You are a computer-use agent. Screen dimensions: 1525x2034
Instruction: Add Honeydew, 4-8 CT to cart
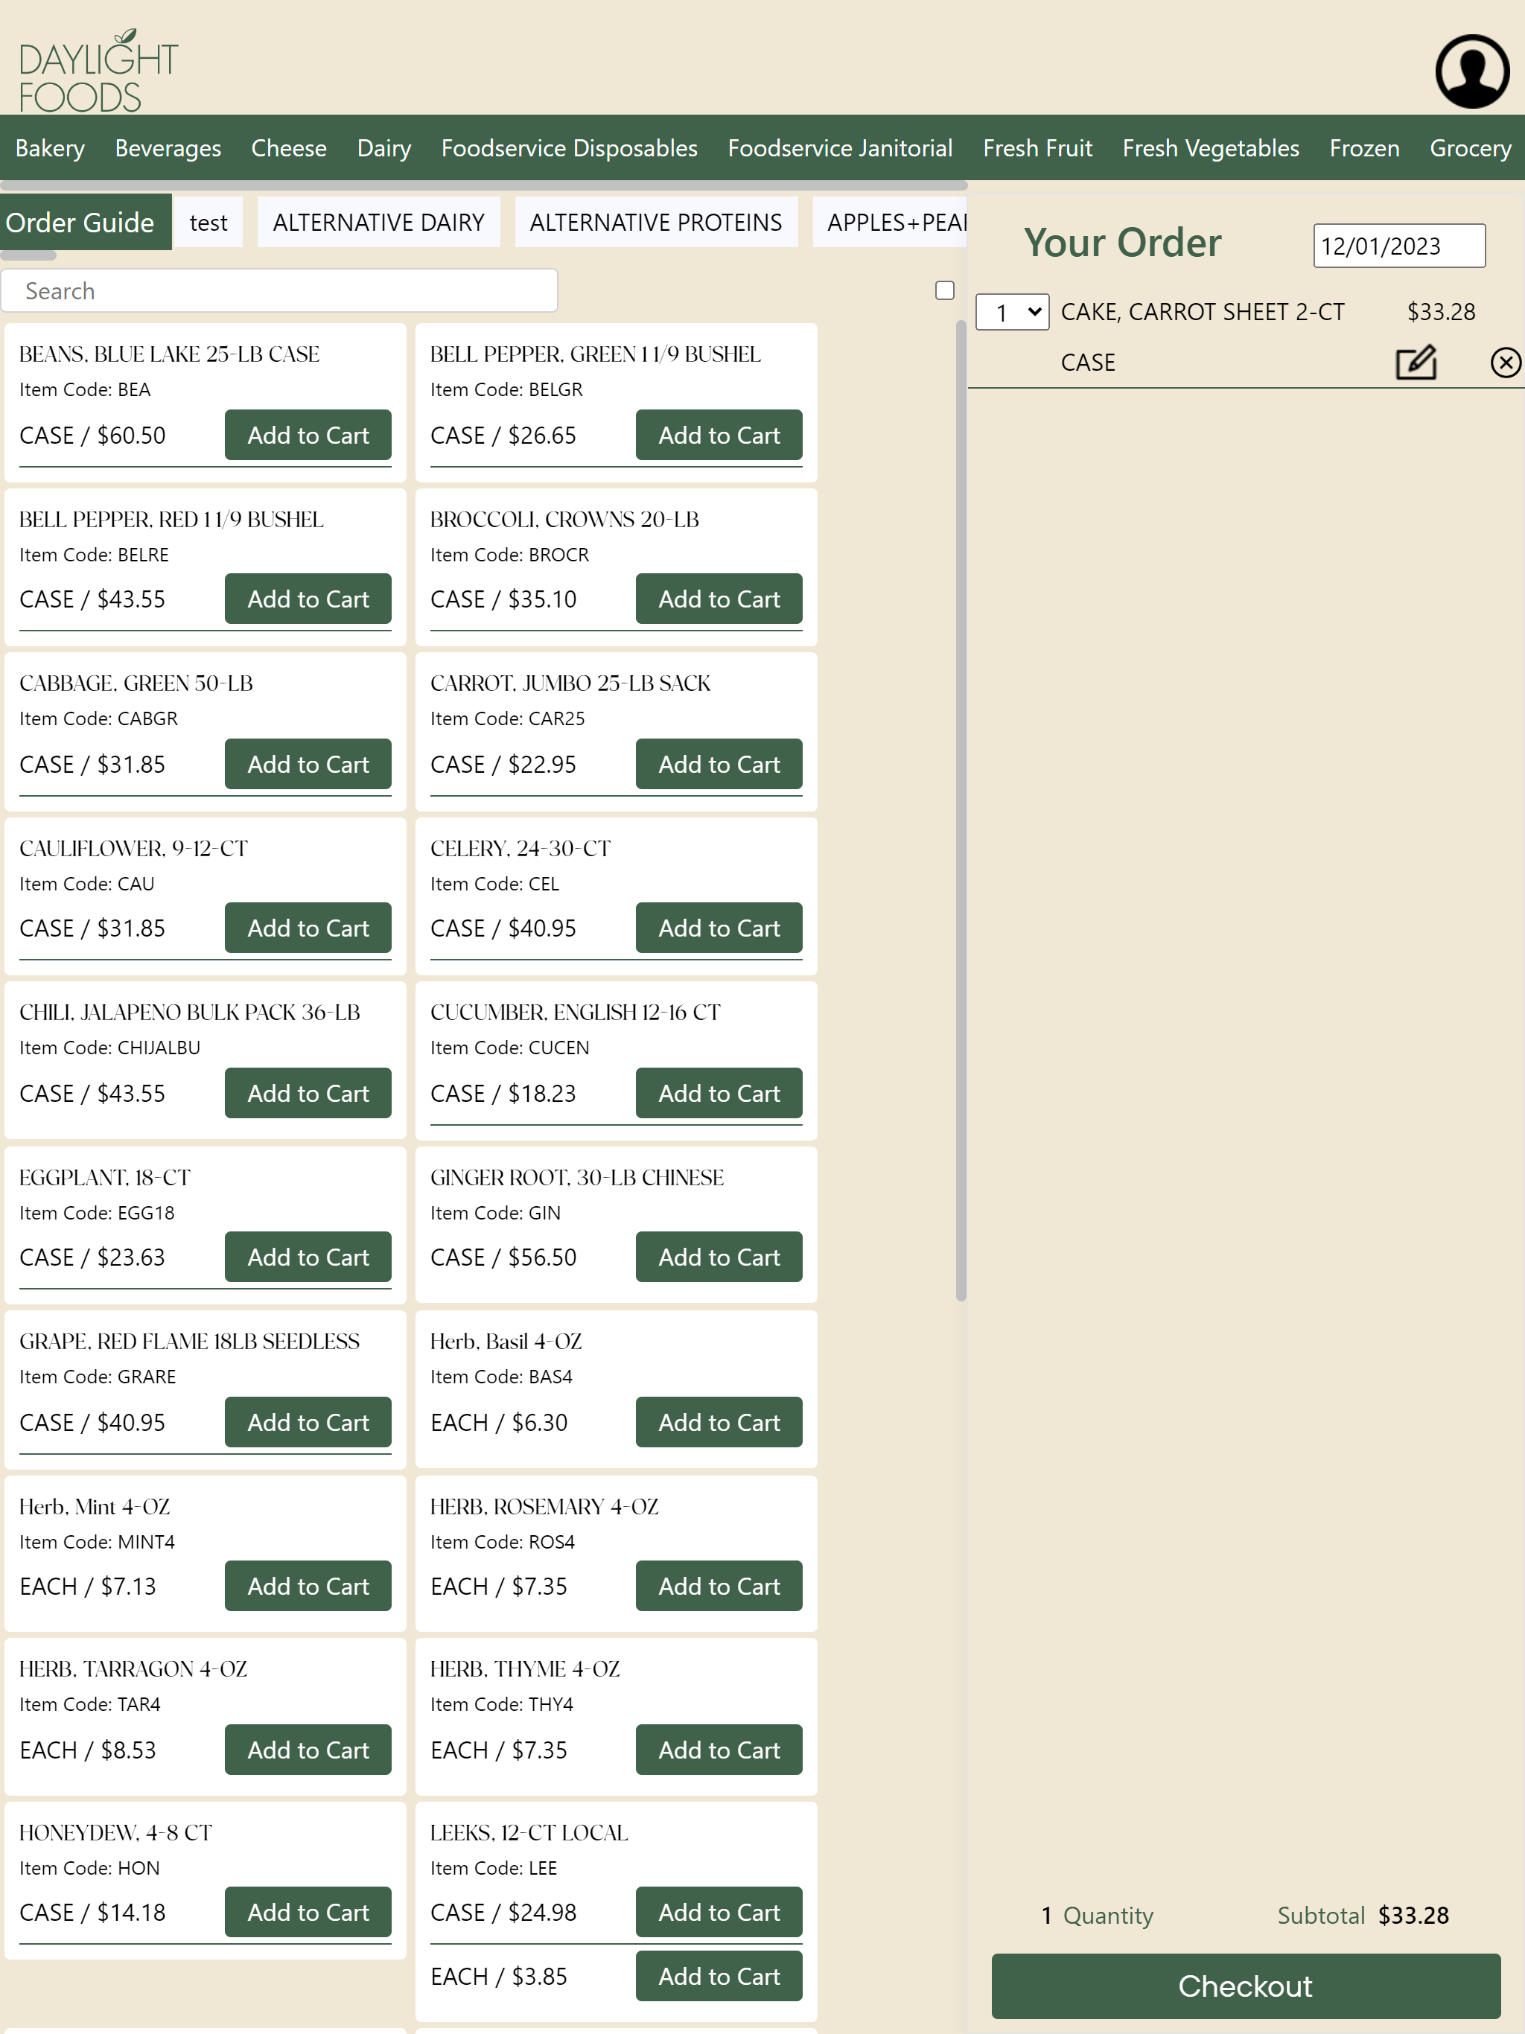coord(308,1913)
